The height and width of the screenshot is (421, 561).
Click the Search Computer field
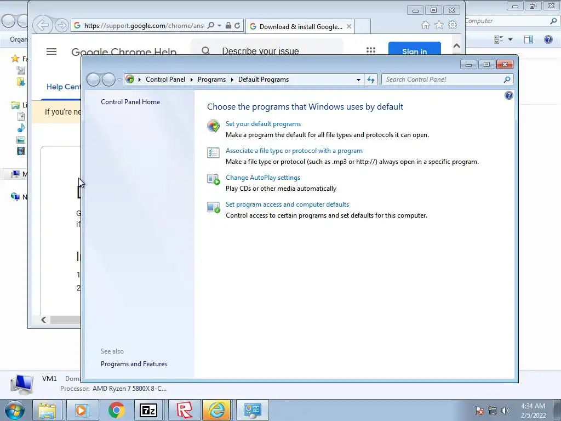(x=512, y=21)
